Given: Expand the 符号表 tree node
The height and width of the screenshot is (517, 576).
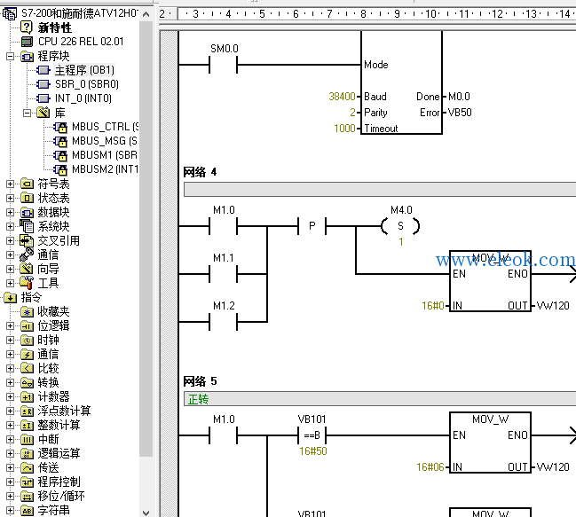Looking at the screenshot, I should point(11,184).
